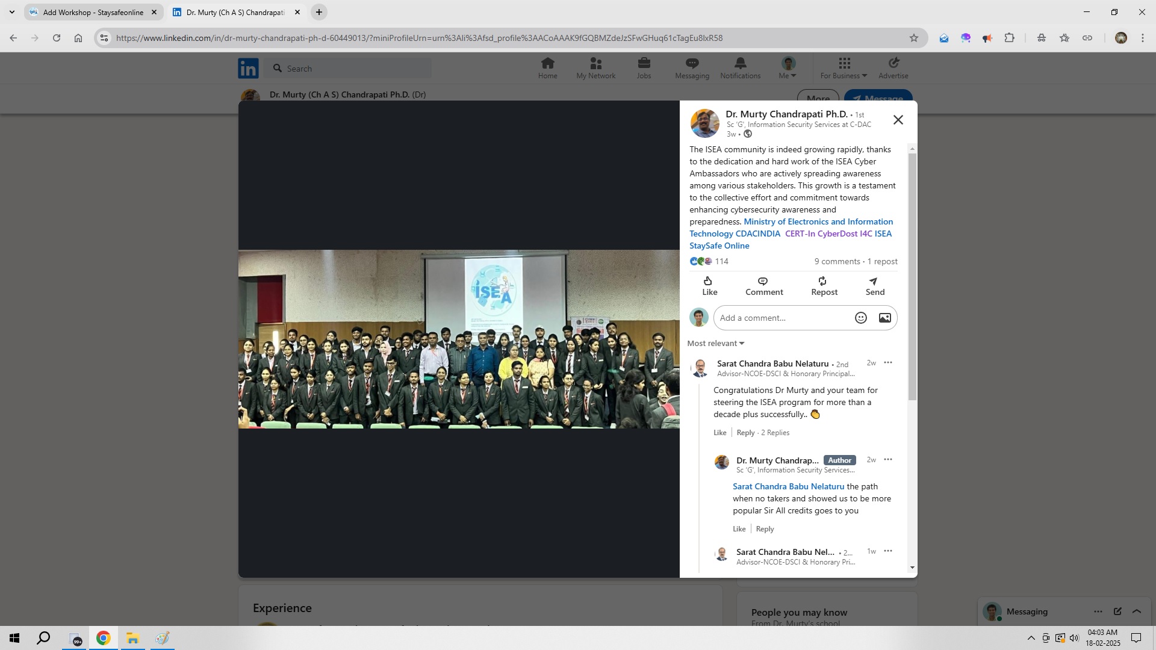
Task: Click the My Network icon
Action: tap(595, 67)
